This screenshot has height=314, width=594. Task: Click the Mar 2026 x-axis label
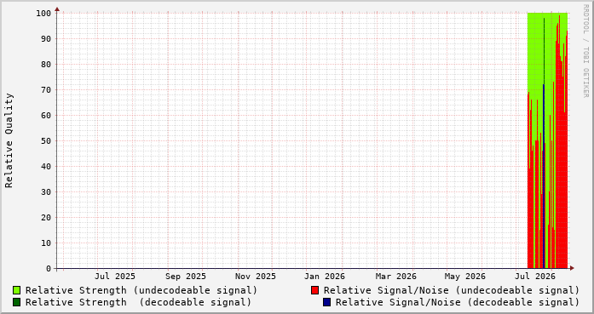coord(396,277)
